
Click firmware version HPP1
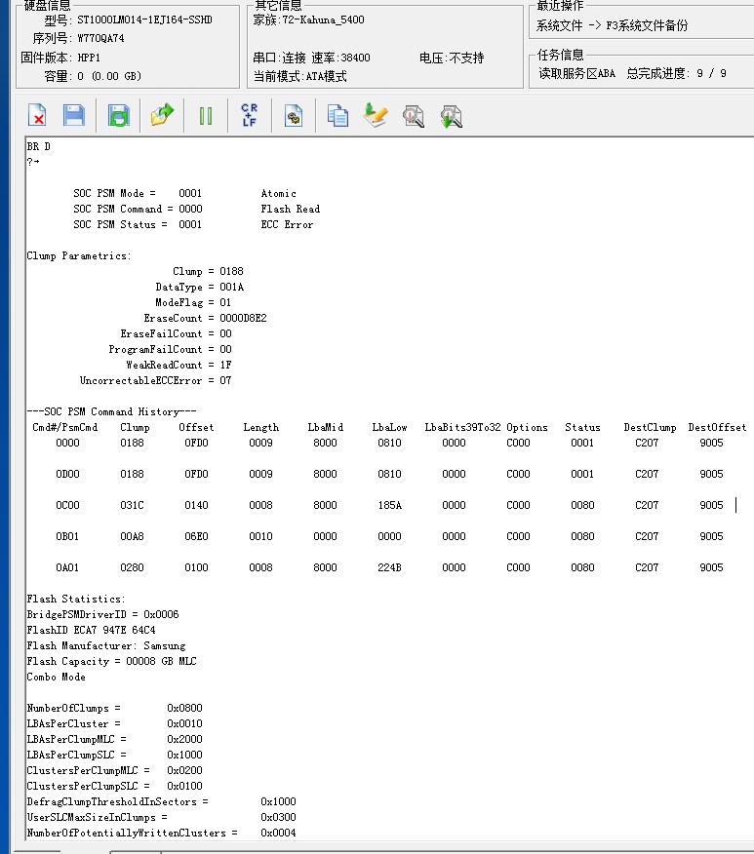click(89, 58)
